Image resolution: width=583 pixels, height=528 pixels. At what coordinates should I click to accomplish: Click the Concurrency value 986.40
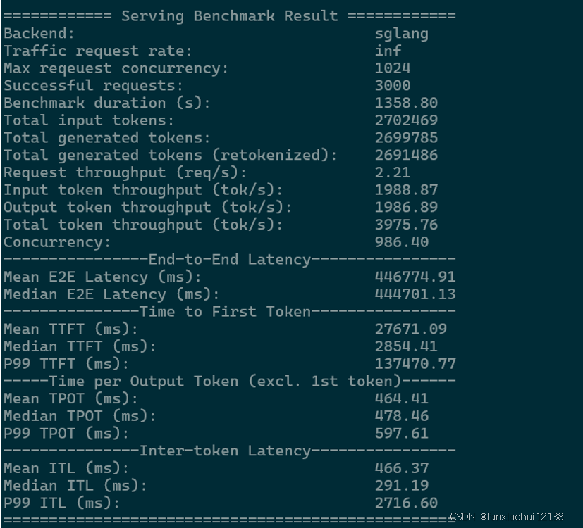[x=402, y=242]
